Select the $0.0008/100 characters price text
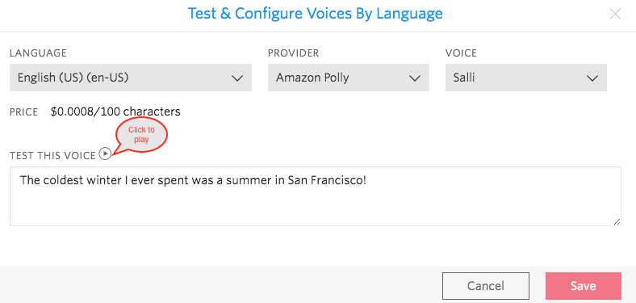This screenshot has width=636, height=303. click(115, 112)
